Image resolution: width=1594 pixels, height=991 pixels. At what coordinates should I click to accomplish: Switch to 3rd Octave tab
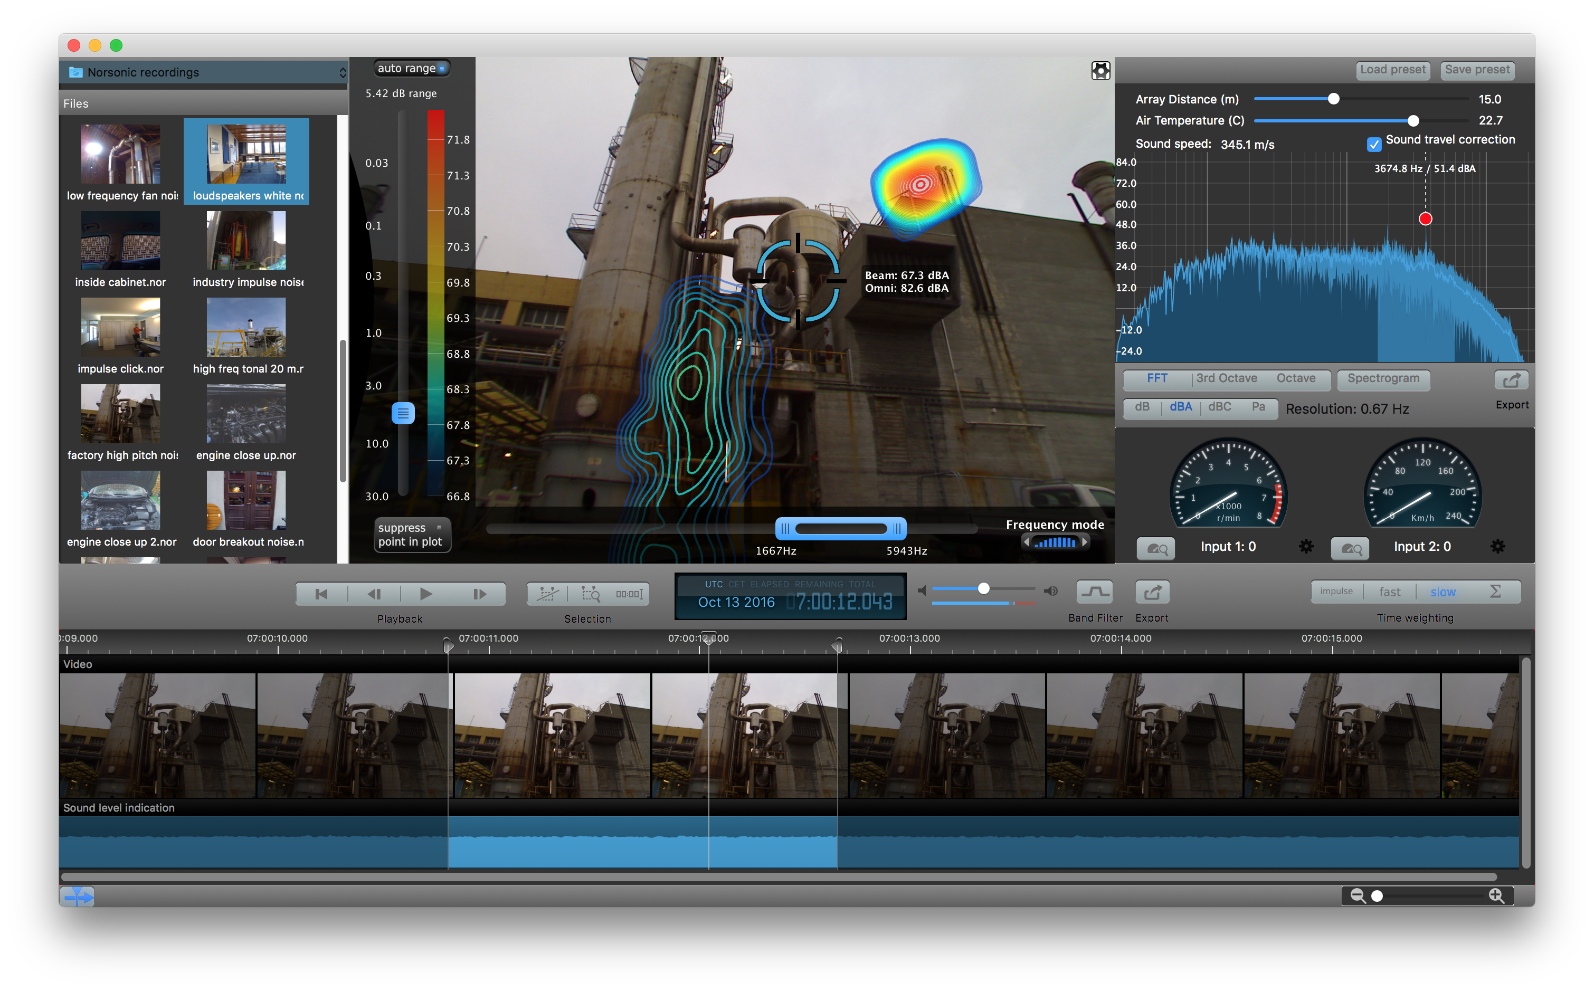1226,378
